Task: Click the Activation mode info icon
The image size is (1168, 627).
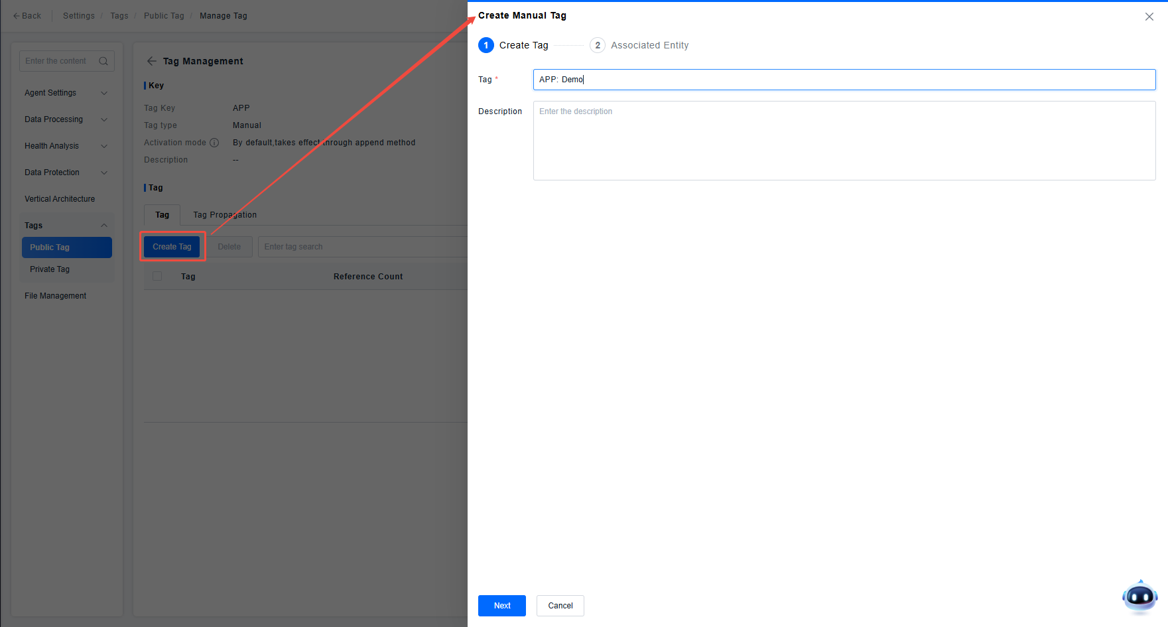Action: [x=214, y=143]
